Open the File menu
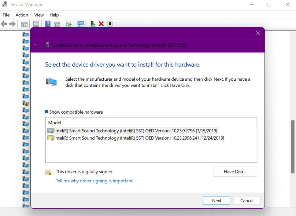 click(6, 15)
